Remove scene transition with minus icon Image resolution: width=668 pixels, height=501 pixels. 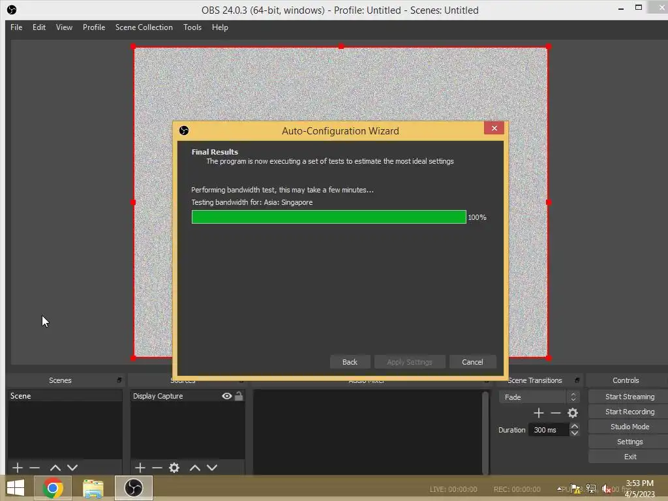(556, 413)
